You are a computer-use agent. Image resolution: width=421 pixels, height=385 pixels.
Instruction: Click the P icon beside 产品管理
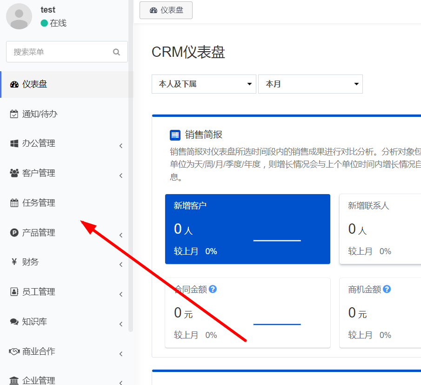click(14, 232)
